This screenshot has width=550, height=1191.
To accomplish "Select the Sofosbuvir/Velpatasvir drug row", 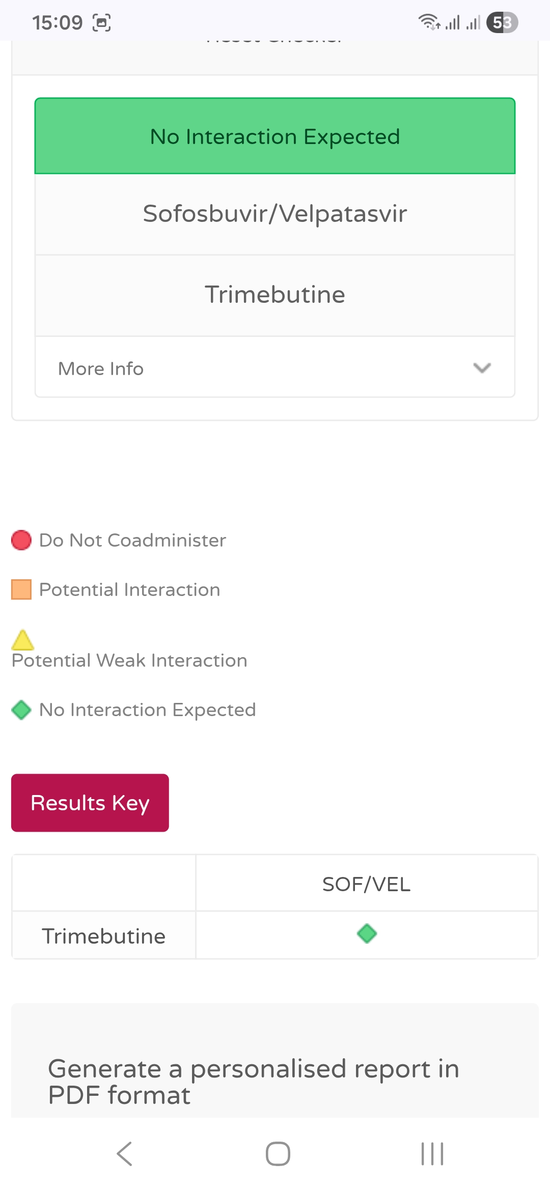I will tap(275, 214).
